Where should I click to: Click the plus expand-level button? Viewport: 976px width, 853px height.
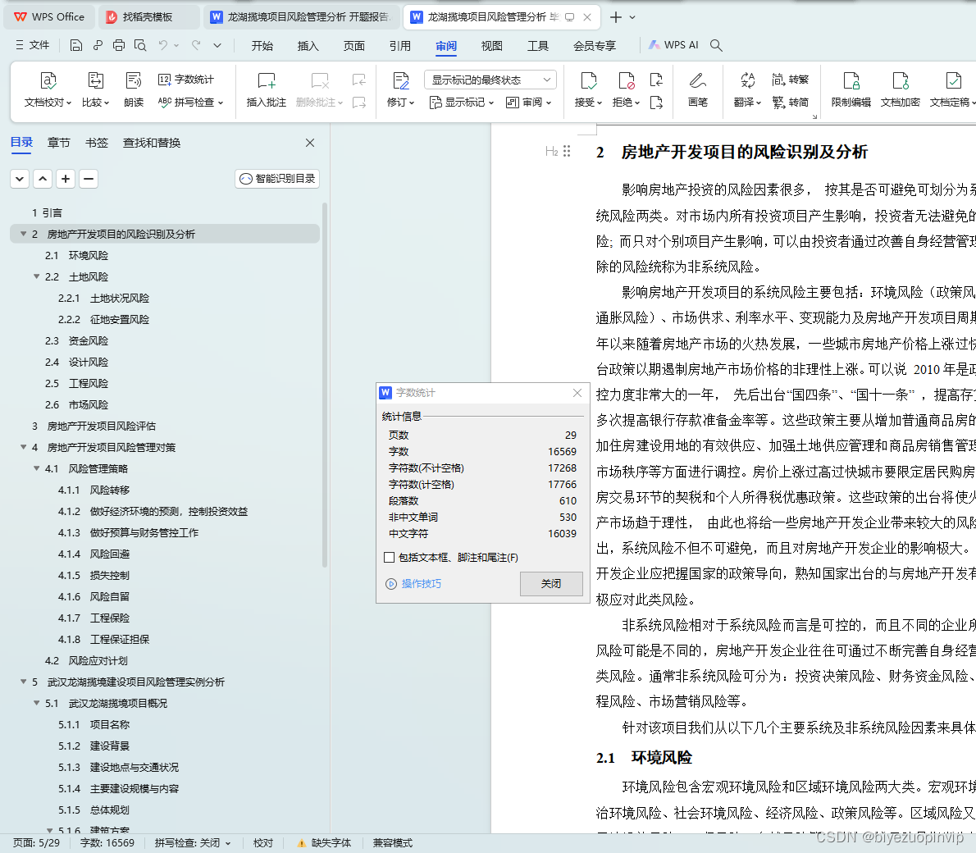click(66, 179)
